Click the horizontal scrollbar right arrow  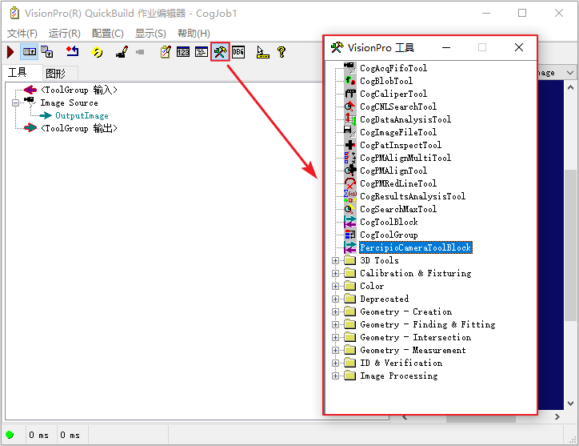(x=557, y=417)
